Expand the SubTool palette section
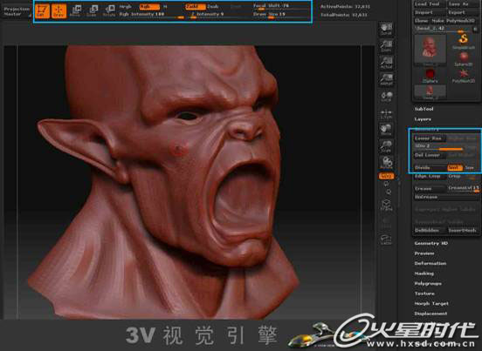Screen dimensions: 482x351 tap(423, 109)
